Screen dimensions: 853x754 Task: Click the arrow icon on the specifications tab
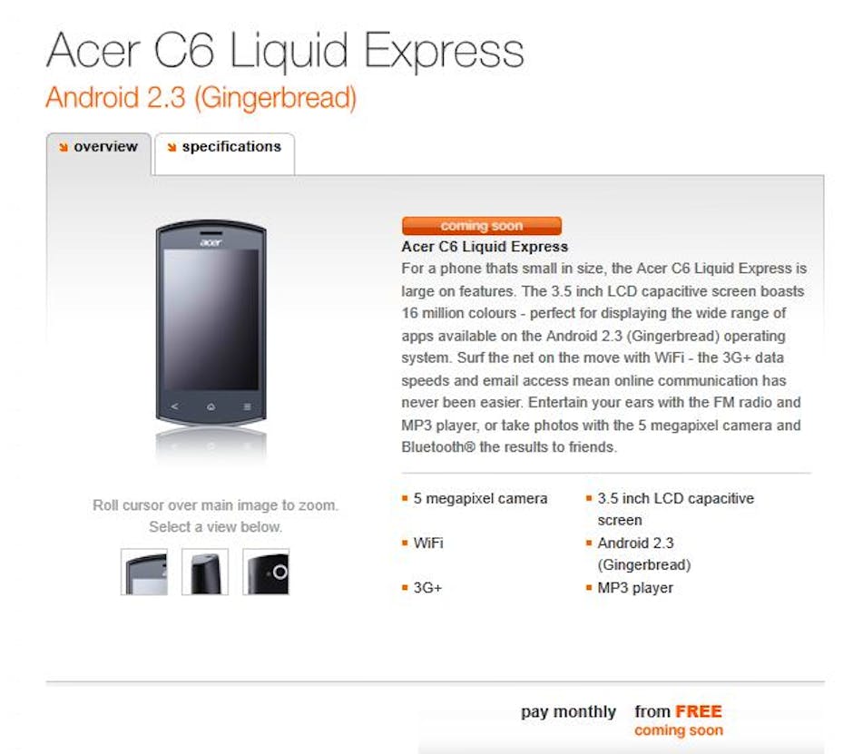(x=172, y=147)
